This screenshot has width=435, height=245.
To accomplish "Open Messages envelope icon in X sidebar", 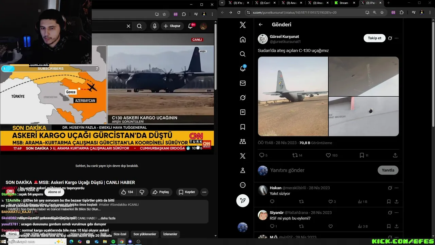I will (243, 83).
